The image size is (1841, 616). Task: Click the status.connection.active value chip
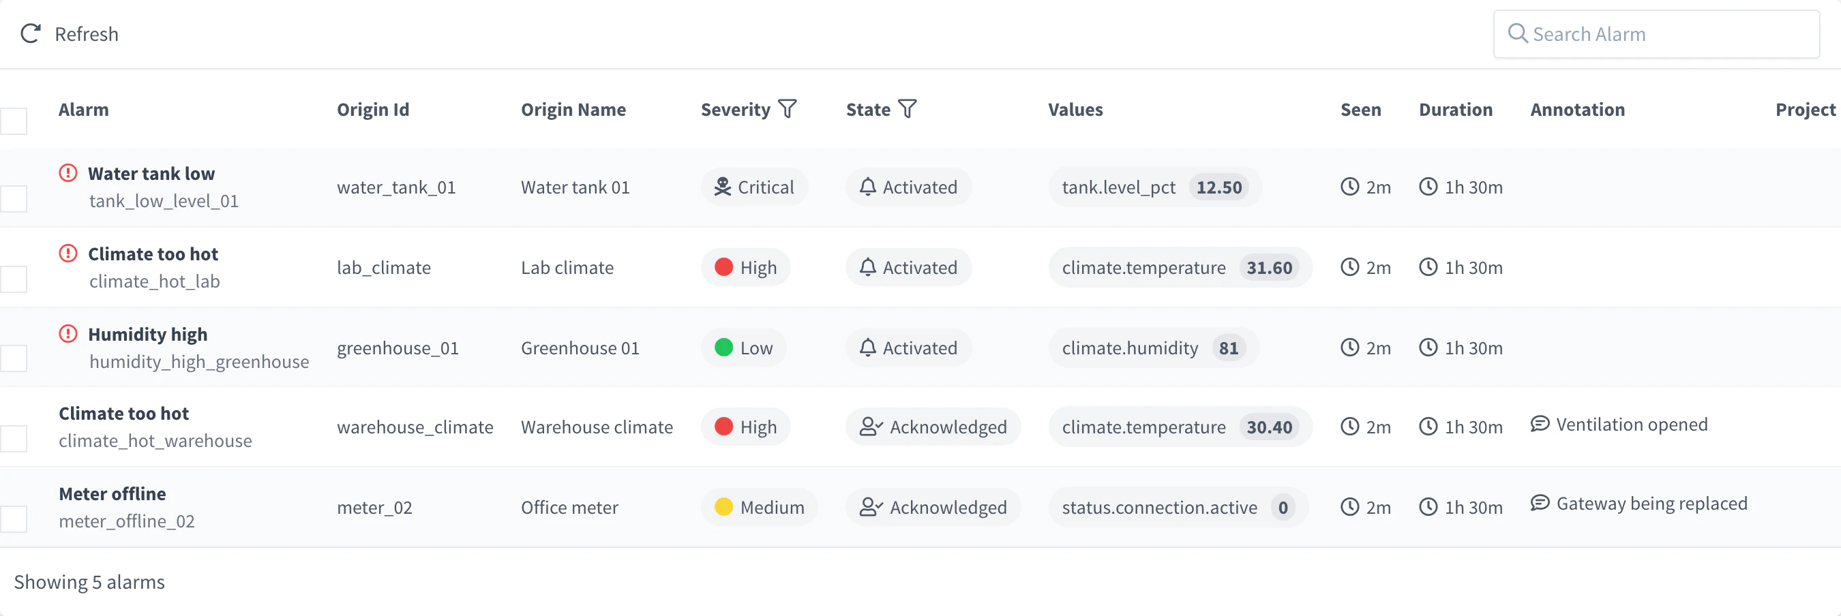click(1178, 507)
